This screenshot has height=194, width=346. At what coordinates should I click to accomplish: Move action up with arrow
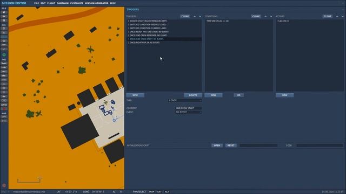(x=337, y=16)
